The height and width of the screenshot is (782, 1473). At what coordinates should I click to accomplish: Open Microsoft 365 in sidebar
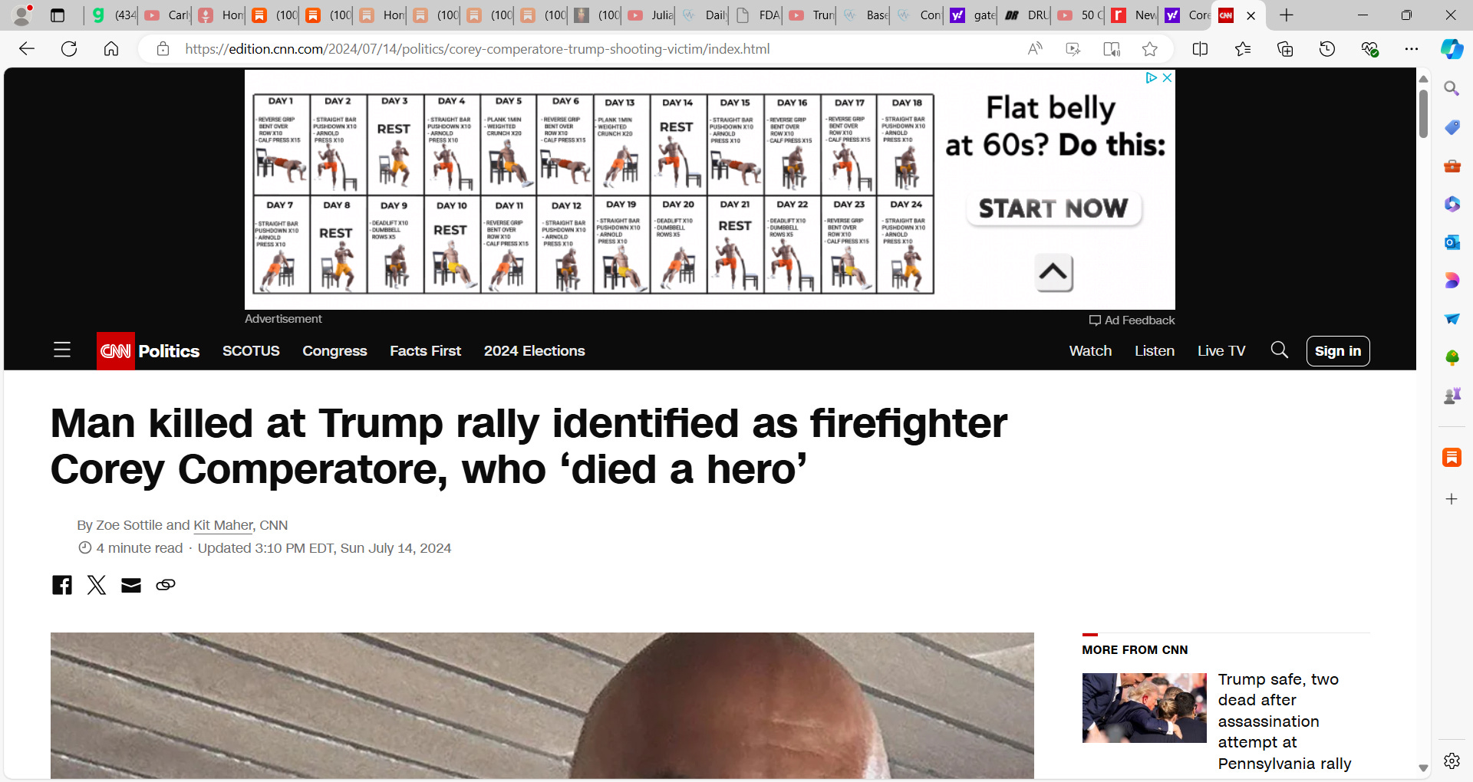point(1452,204)
